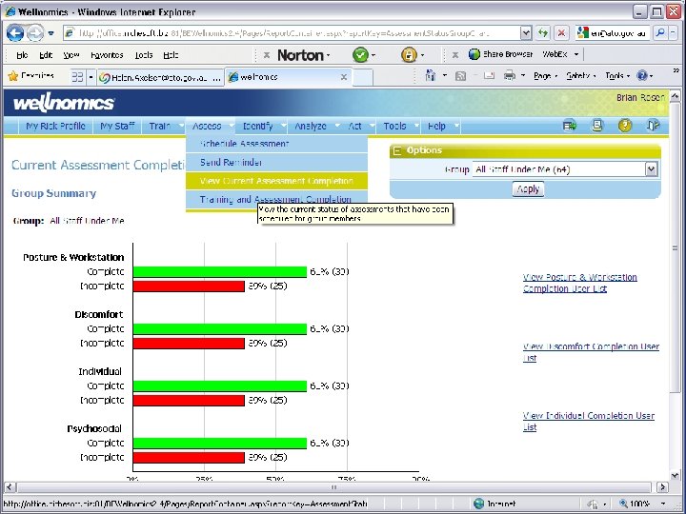Viewport: 686px width, 514px height.
Task: Click the zoom level magnifier in status bar
Action: (623, 504)
